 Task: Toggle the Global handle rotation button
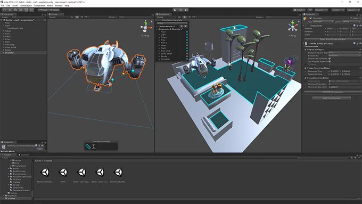[x=54, y=10]
